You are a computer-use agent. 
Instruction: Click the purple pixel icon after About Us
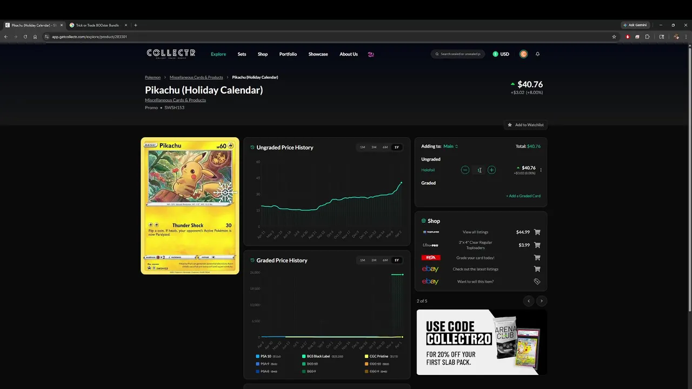click(370, 54)
